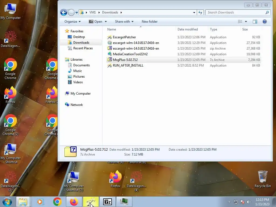The image size is (276, 207).
Task: Click the Windows Explorer taskbar icon
Action: tap(23, 202)
